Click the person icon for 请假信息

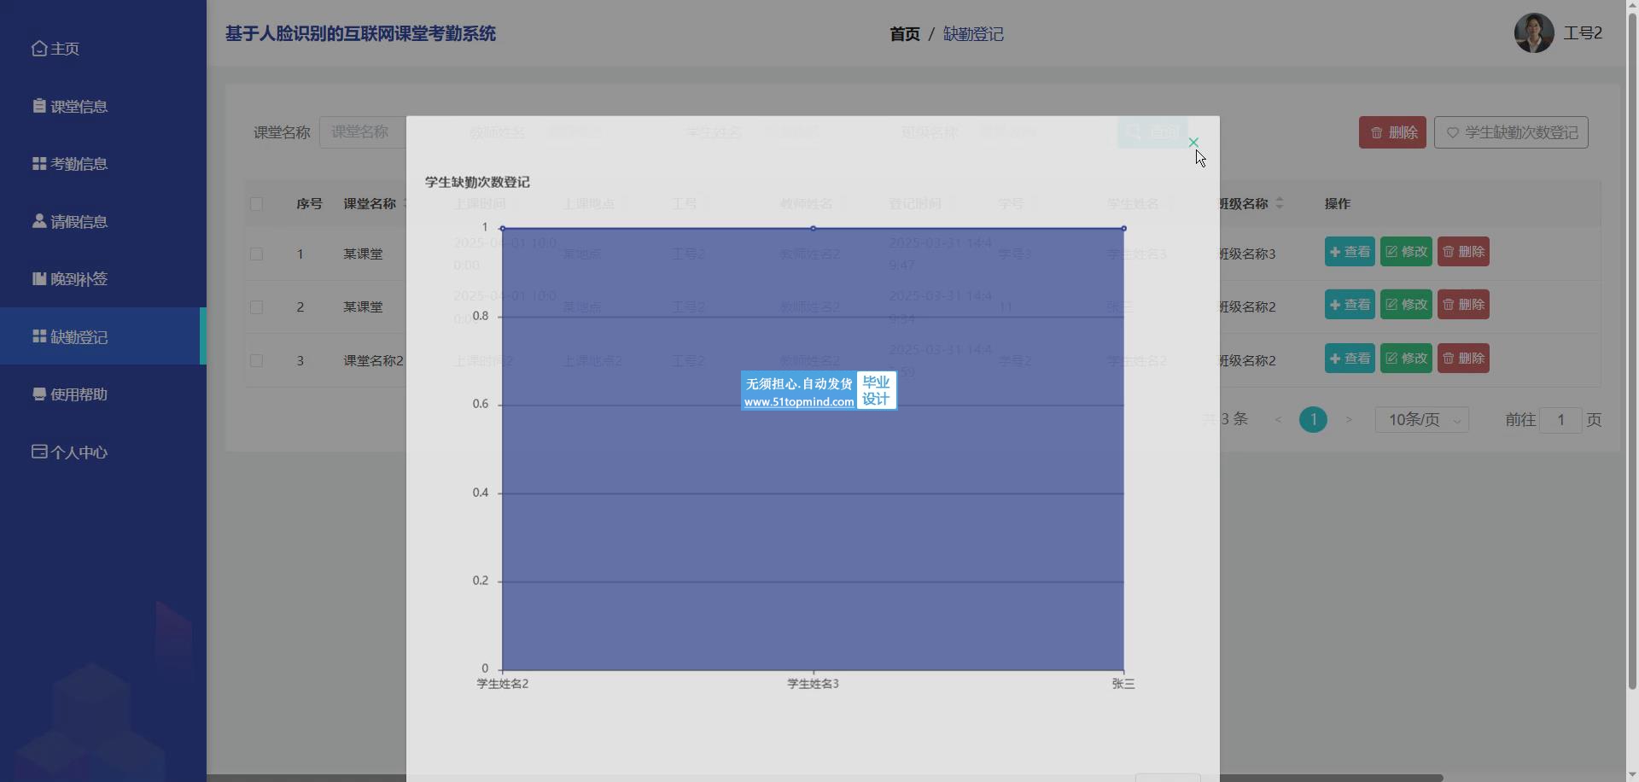tap(39, 221)
